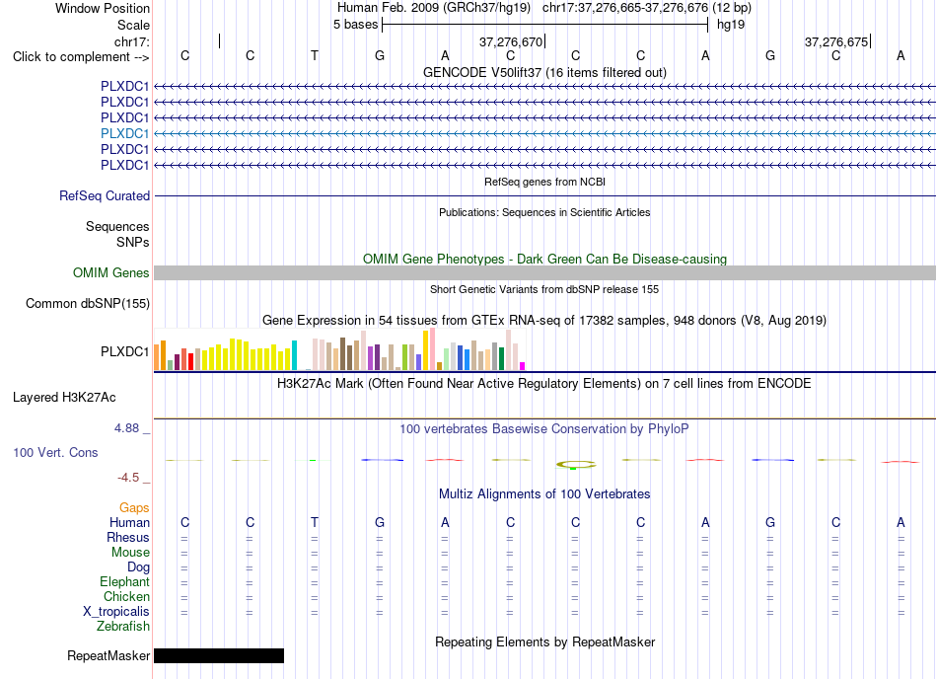Select the Elephant species label
This screenshot has width=937, height=679.
pyautogui.click(x=124, y=581)
